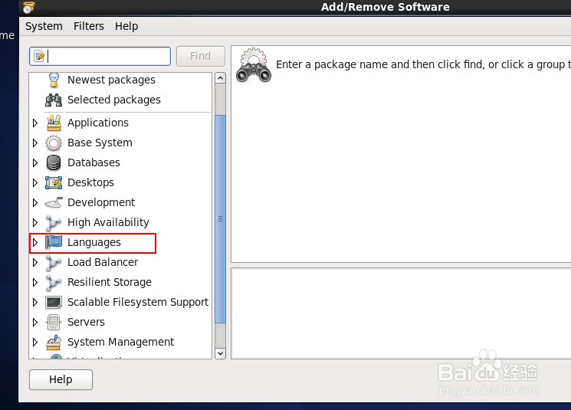Click the group list scrollbar down arrow
571x410 pixels.
click(220, 353)
